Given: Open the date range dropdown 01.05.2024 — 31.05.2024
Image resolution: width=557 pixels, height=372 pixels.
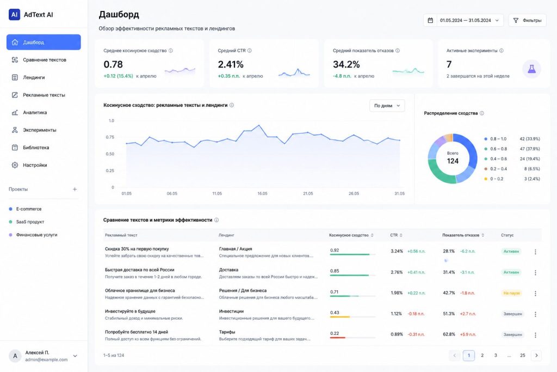Looking at the screenshot, I should (x=463, y=20).
